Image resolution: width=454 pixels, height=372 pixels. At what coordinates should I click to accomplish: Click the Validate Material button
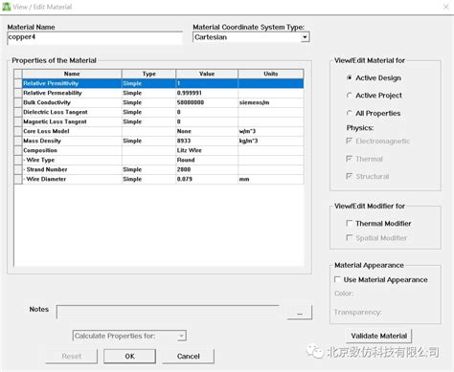point(379,336)
